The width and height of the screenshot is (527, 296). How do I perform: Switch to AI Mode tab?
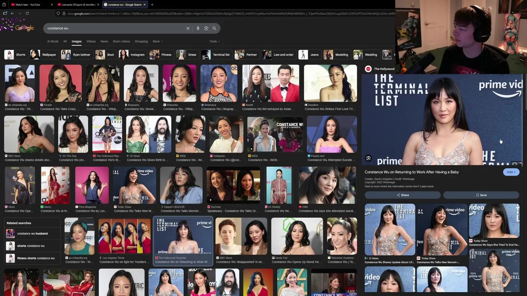[x=53, y=42]
